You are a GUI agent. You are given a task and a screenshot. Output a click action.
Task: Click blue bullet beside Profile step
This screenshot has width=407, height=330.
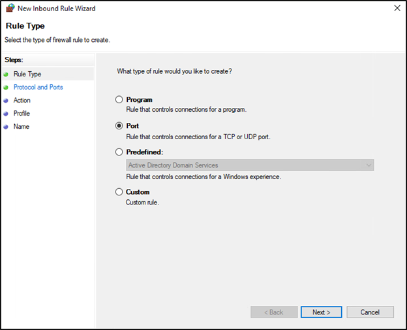point(7,114)
